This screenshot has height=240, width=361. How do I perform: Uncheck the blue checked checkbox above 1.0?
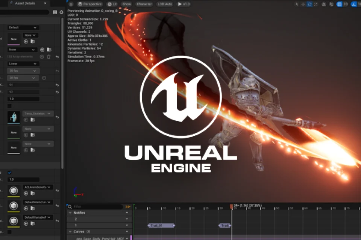pos(9,173)
